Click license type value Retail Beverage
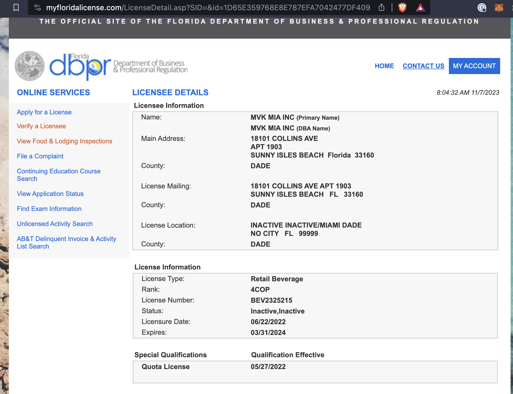This screenshot has width=513, height=394. pyautogui.click(x=277, y=279)
